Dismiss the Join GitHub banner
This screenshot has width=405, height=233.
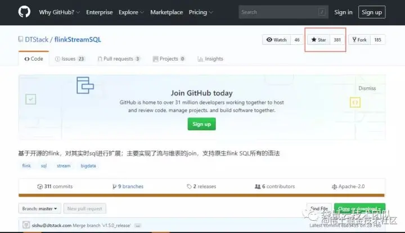367,88
